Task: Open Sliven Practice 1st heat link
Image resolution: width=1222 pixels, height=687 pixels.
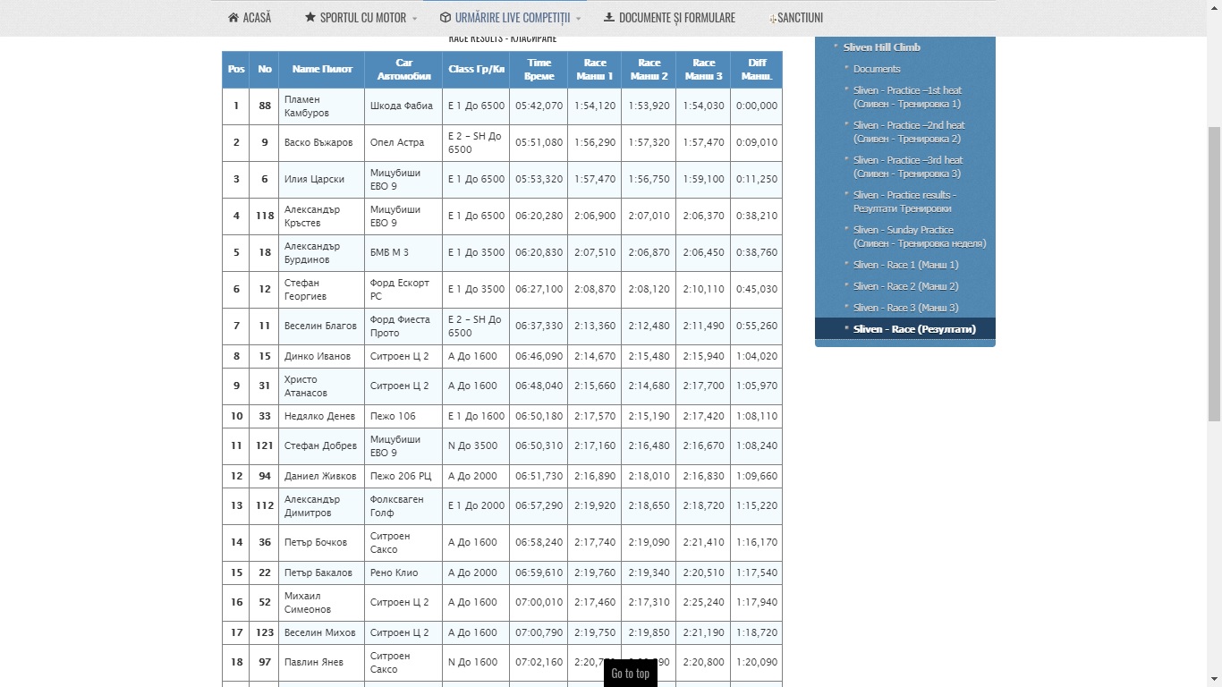Action: (907, 97)
